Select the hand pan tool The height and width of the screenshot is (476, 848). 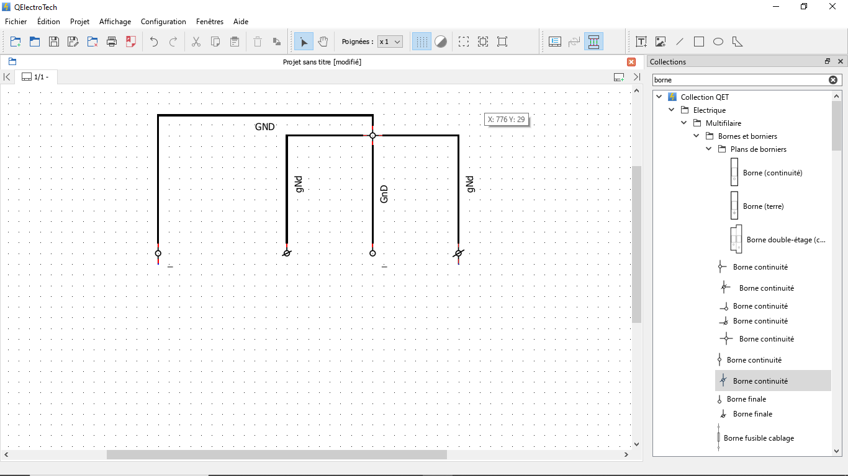[x=323, y=42]
